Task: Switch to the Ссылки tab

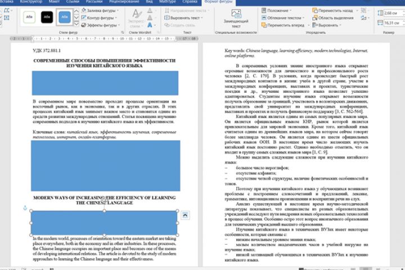Action: click(73, 2)
